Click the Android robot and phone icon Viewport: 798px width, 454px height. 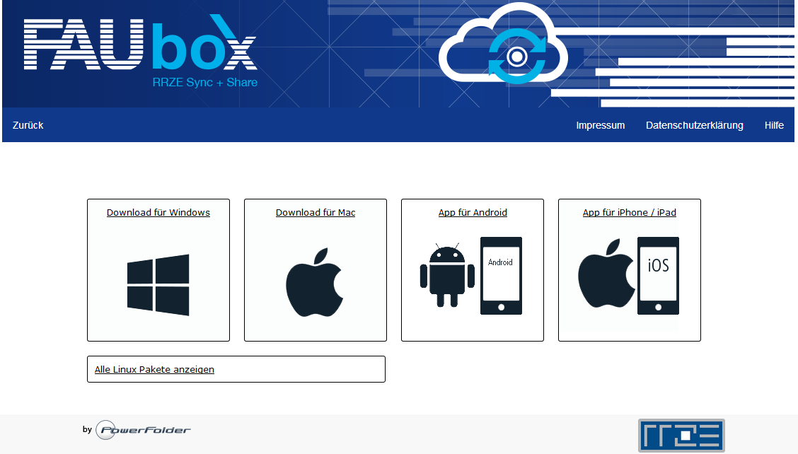472,276
